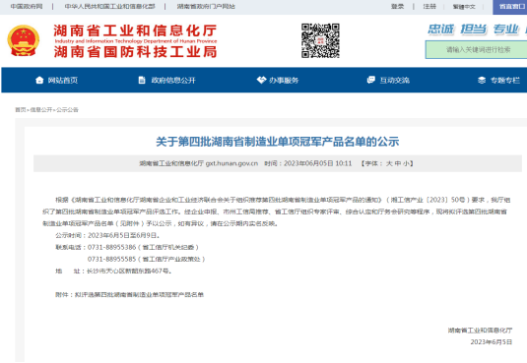Click the address line 长沙市天心区新韶东路467号
The image size is (527, 363).
coord(130,271)
